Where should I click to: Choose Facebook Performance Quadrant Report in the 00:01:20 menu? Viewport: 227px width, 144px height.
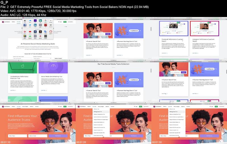[x=101, y=117]
